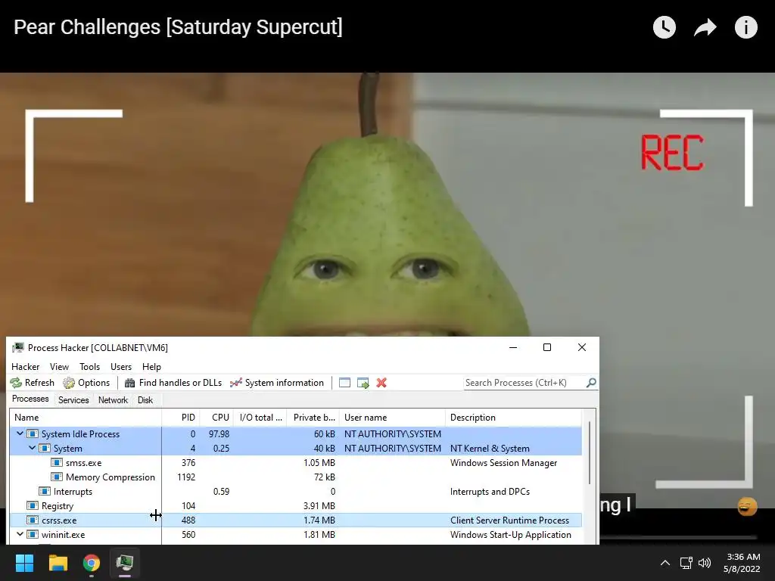Sort by Description column header
Viewport: 775px width, 581px height.
pos(514,418)
